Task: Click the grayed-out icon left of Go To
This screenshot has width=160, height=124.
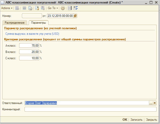Action: click(x=43, y=8)
